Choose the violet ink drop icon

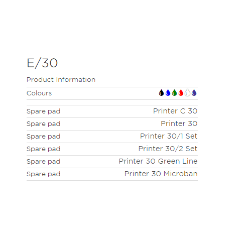pos(194,93)
